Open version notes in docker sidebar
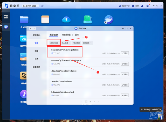Image resolution: width=166 pixels, height=122 pixels. [36, 67]
